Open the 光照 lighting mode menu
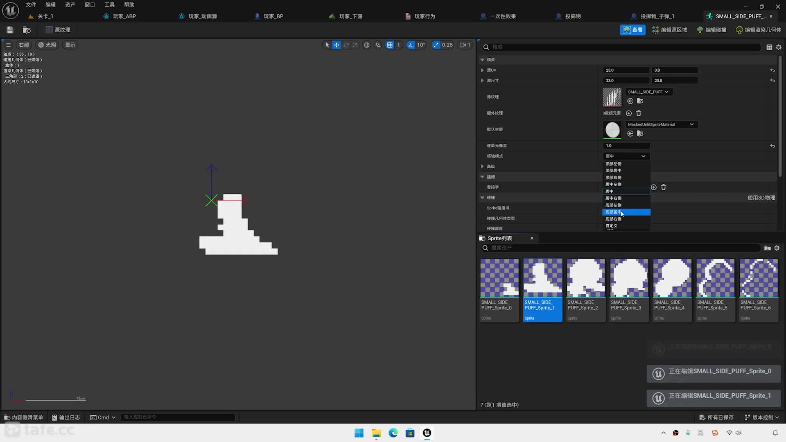This screenshot has width=786, height=442. point(47,45)
